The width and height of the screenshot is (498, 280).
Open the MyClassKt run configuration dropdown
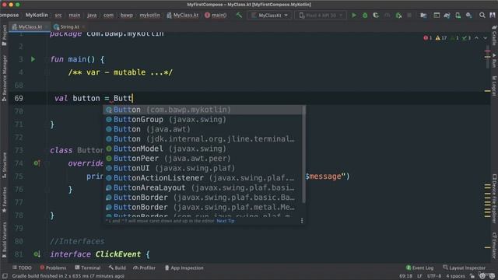269,16
